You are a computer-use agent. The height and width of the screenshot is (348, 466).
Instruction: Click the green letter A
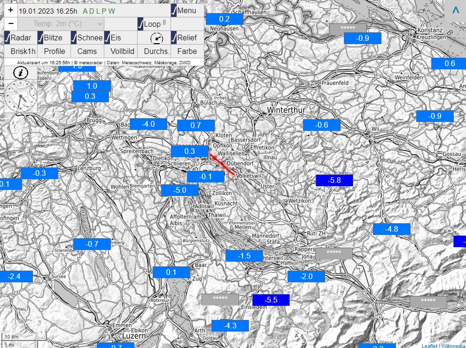pos(85,11)
